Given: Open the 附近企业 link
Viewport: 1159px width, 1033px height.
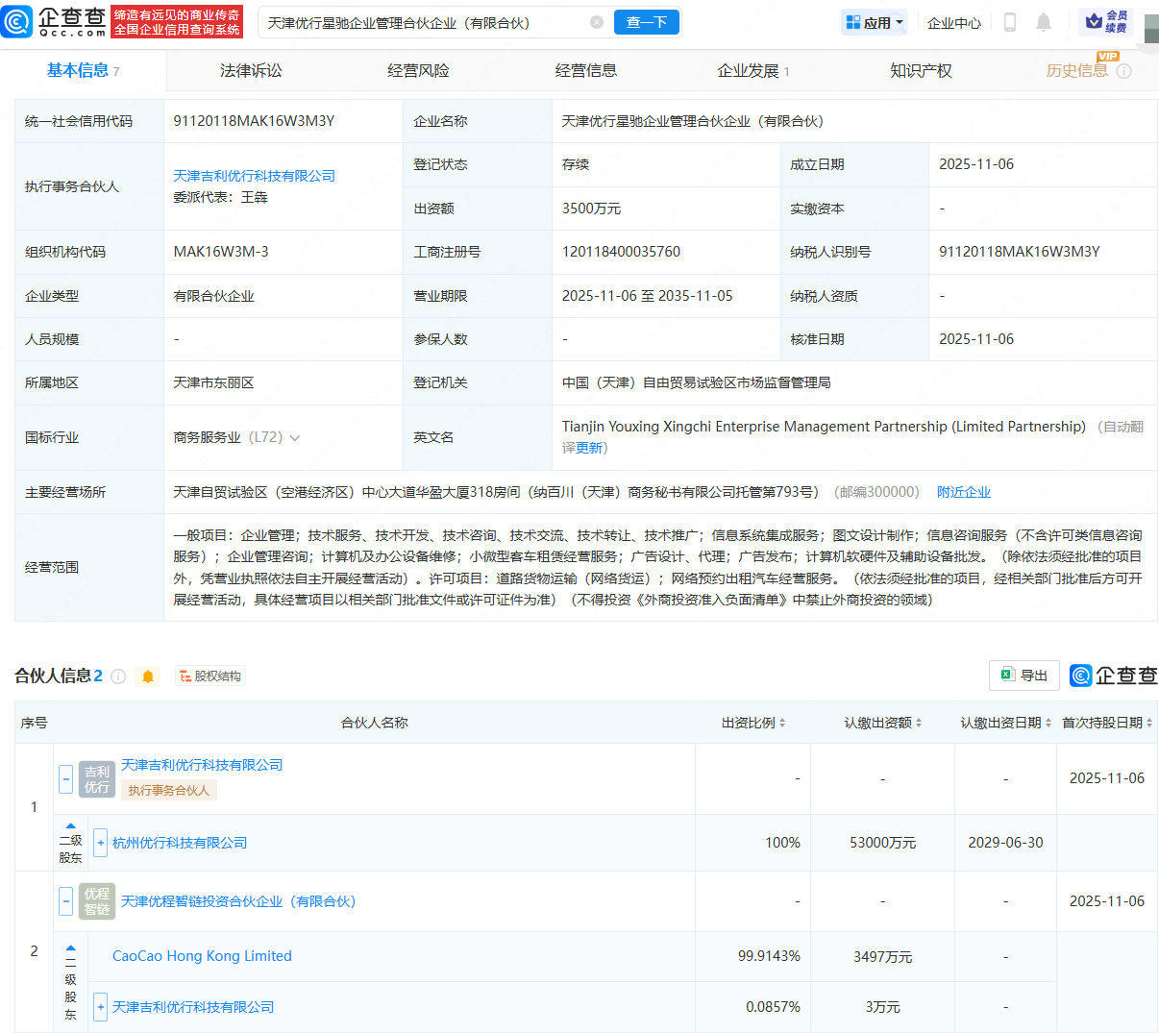Looking at the screenshot, I should (963, 492).
